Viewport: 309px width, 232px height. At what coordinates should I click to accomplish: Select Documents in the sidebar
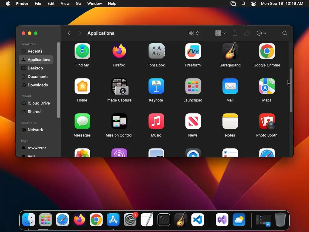point(36,76)
